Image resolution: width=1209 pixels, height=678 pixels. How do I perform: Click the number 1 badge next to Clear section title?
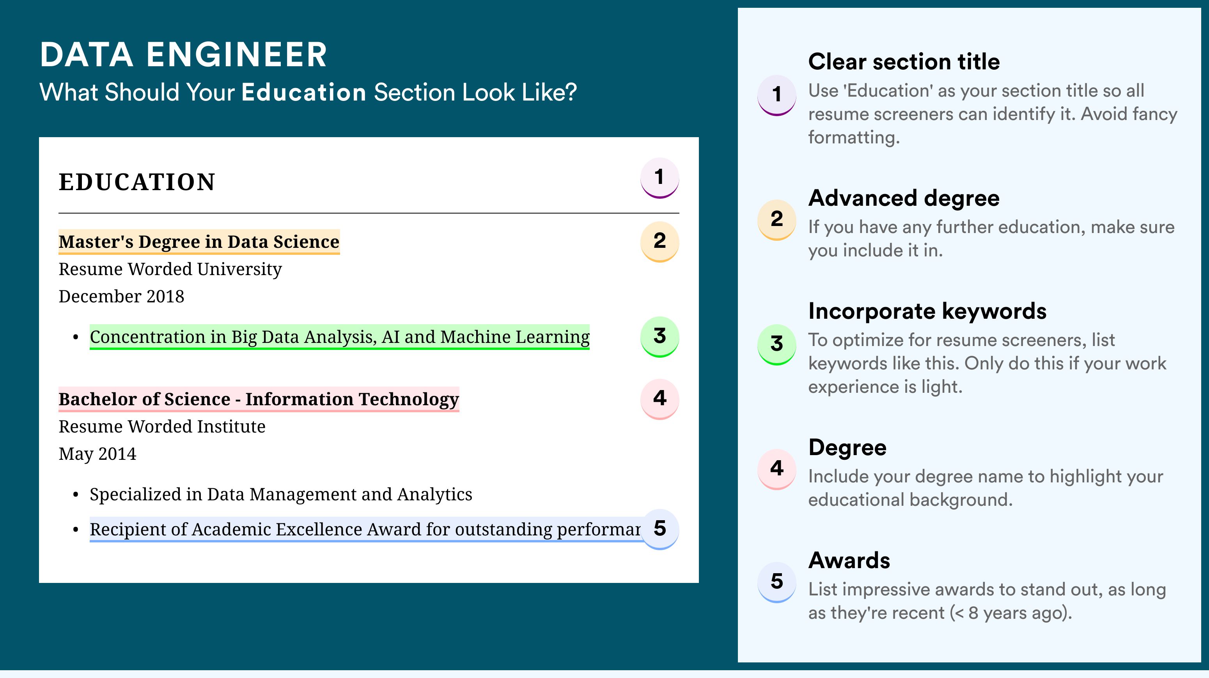pos(777,95)
